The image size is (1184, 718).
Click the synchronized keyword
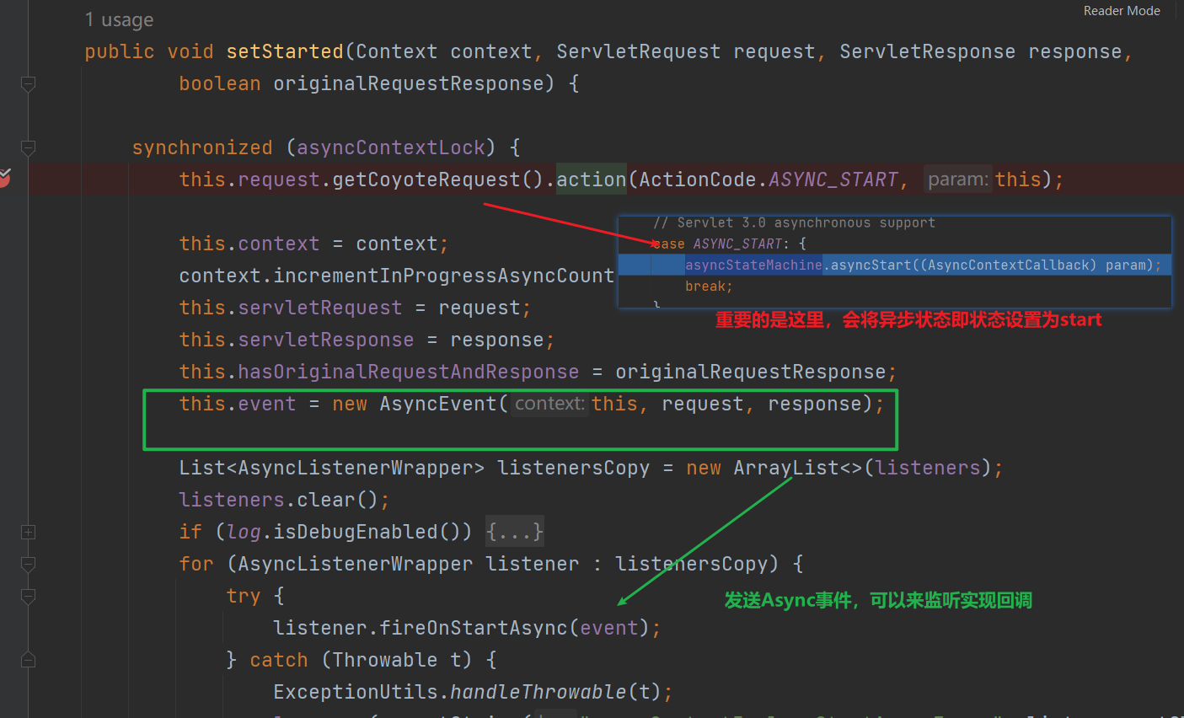point(202,147)
